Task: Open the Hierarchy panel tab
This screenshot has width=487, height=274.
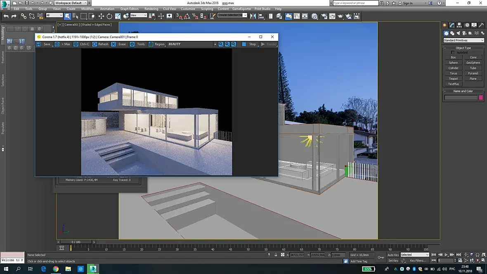Action: point(459,25)
